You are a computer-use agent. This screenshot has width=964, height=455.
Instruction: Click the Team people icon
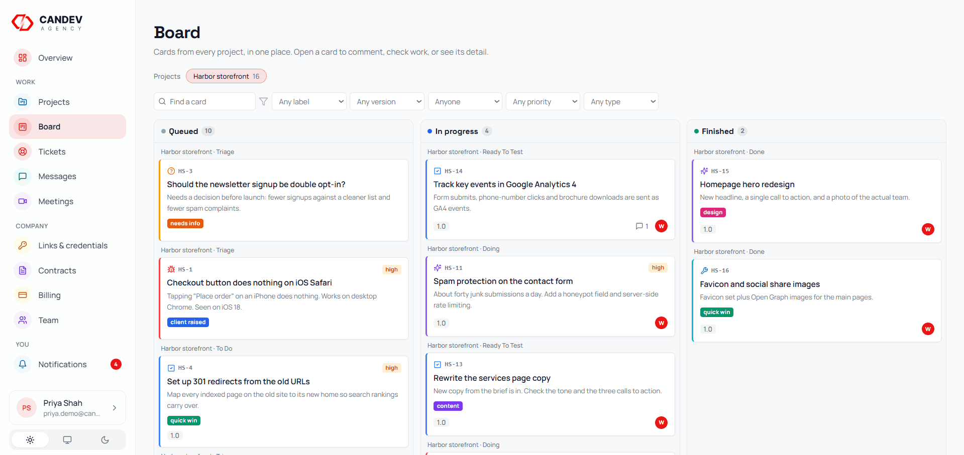pos(23,320)
